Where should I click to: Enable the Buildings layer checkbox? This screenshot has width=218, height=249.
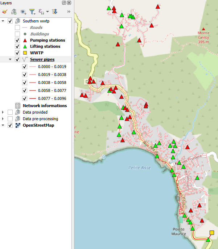click(x=17, y=34)
